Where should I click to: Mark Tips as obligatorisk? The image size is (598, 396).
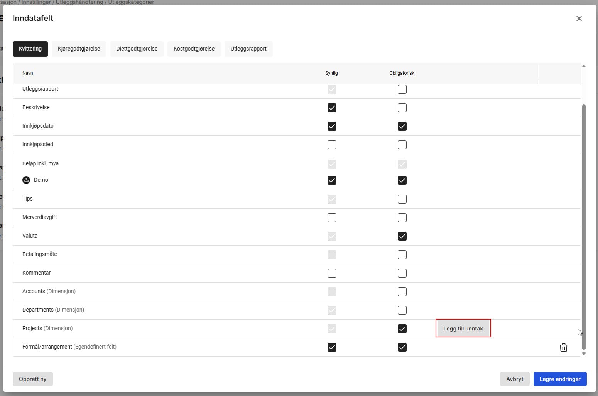(402, 199)
